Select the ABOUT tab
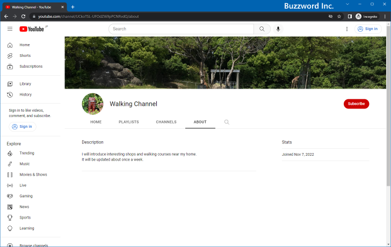 [x=200, y=122]
